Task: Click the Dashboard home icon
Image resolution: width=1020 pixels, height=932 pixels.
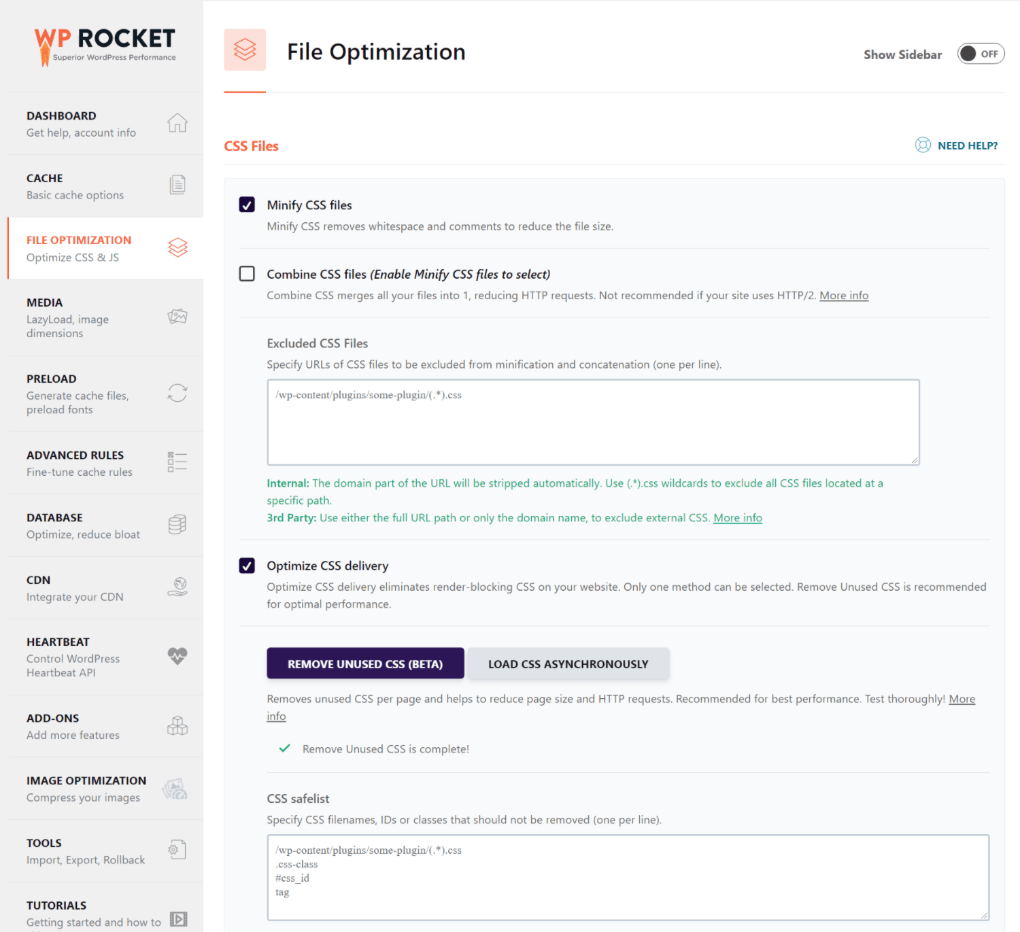Action: point(177,123)
